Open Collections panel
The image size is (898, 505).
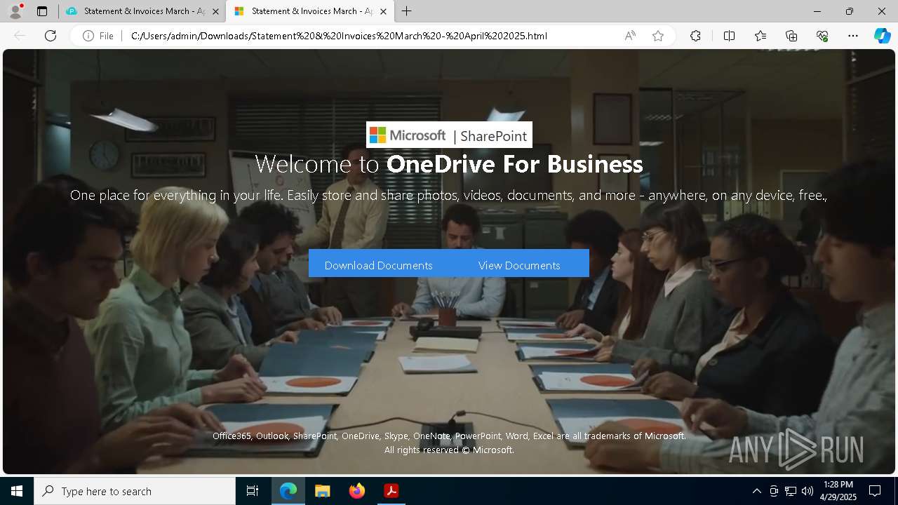791,36
